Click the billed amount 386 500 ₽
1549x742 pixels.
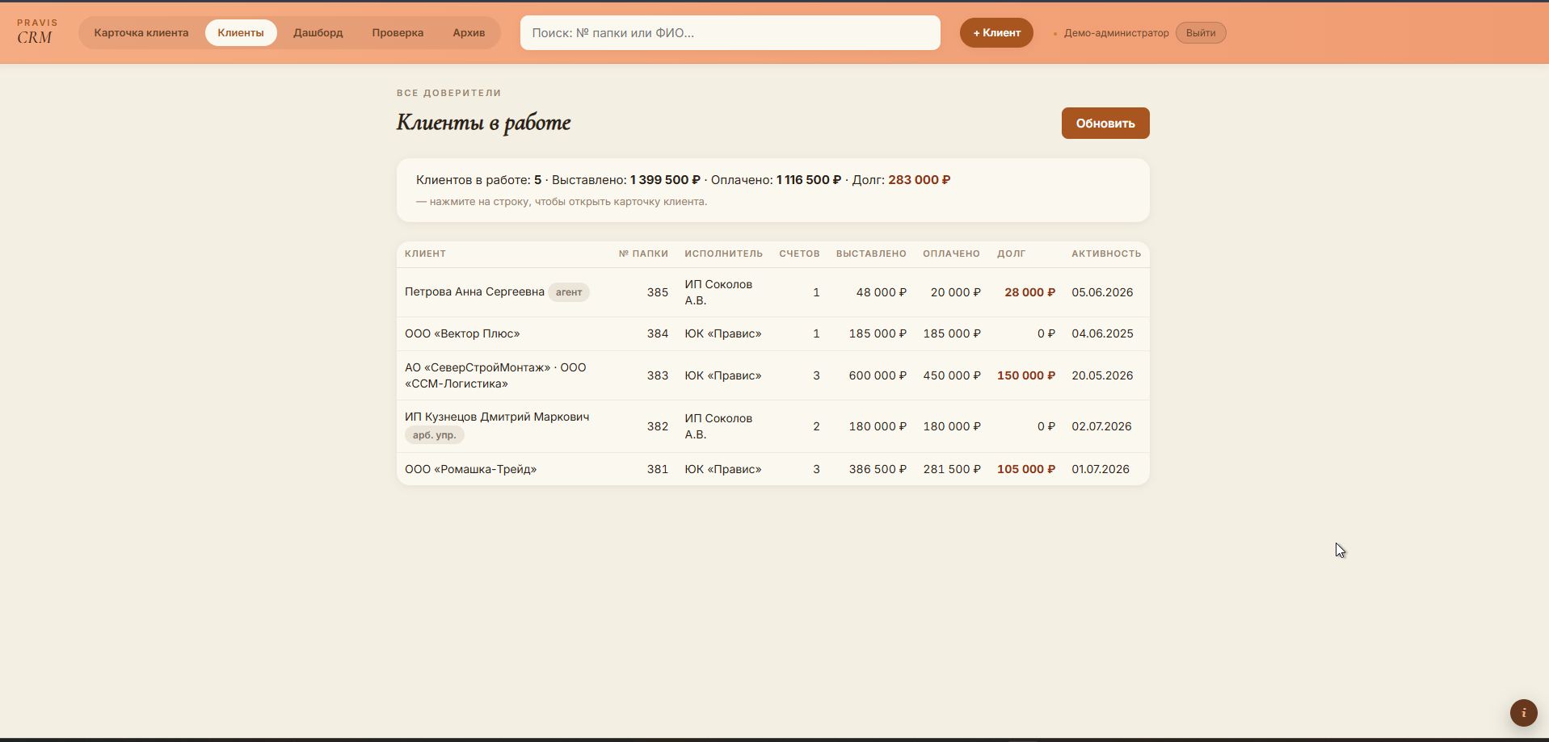click(x=878, y=469)
